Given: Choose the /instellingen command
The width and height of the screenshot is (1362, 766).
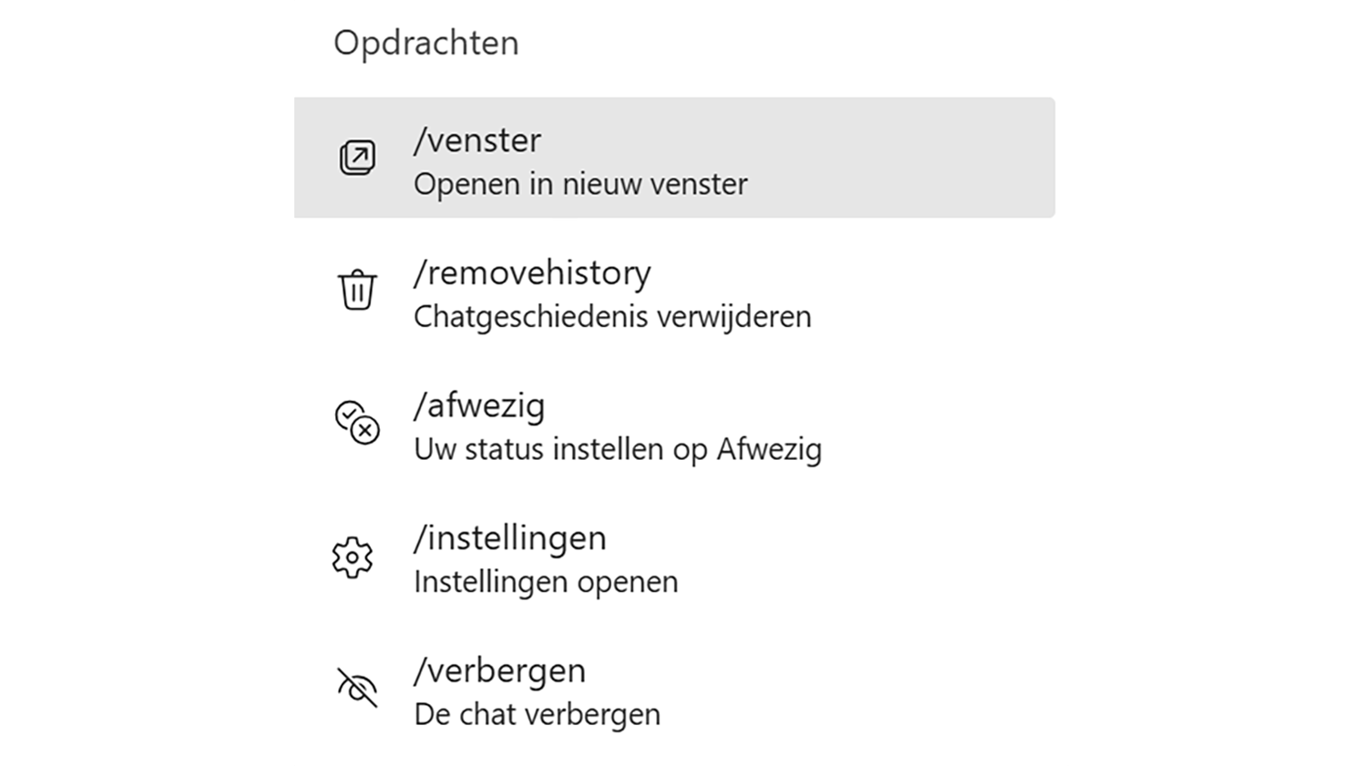Looking at the screenshot, I should 509,537.
